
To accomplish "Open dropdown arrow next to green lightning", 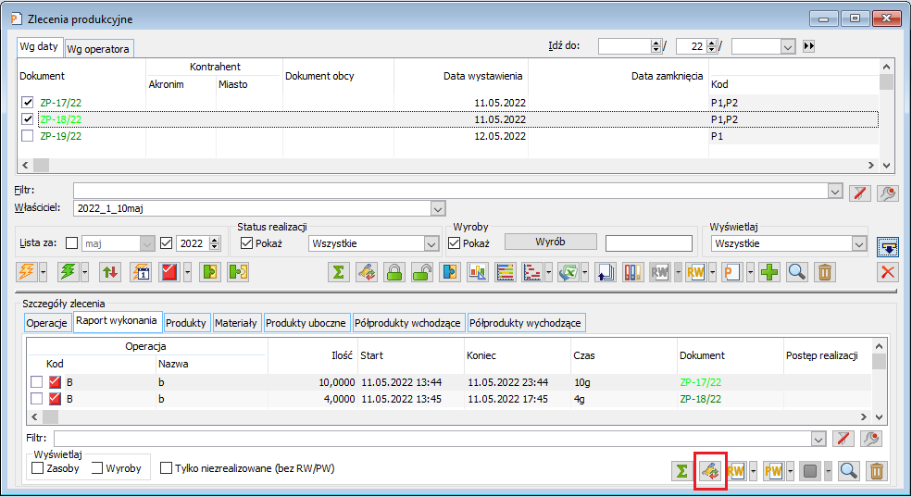I will [85, 272].
